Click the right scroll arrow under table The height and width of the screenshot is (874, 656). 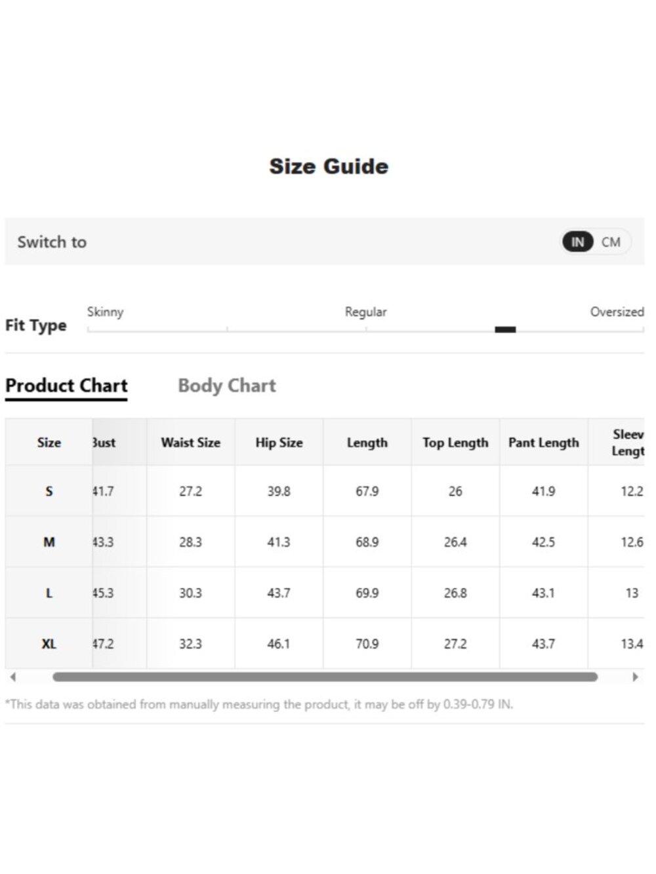[x=635, y=677]
